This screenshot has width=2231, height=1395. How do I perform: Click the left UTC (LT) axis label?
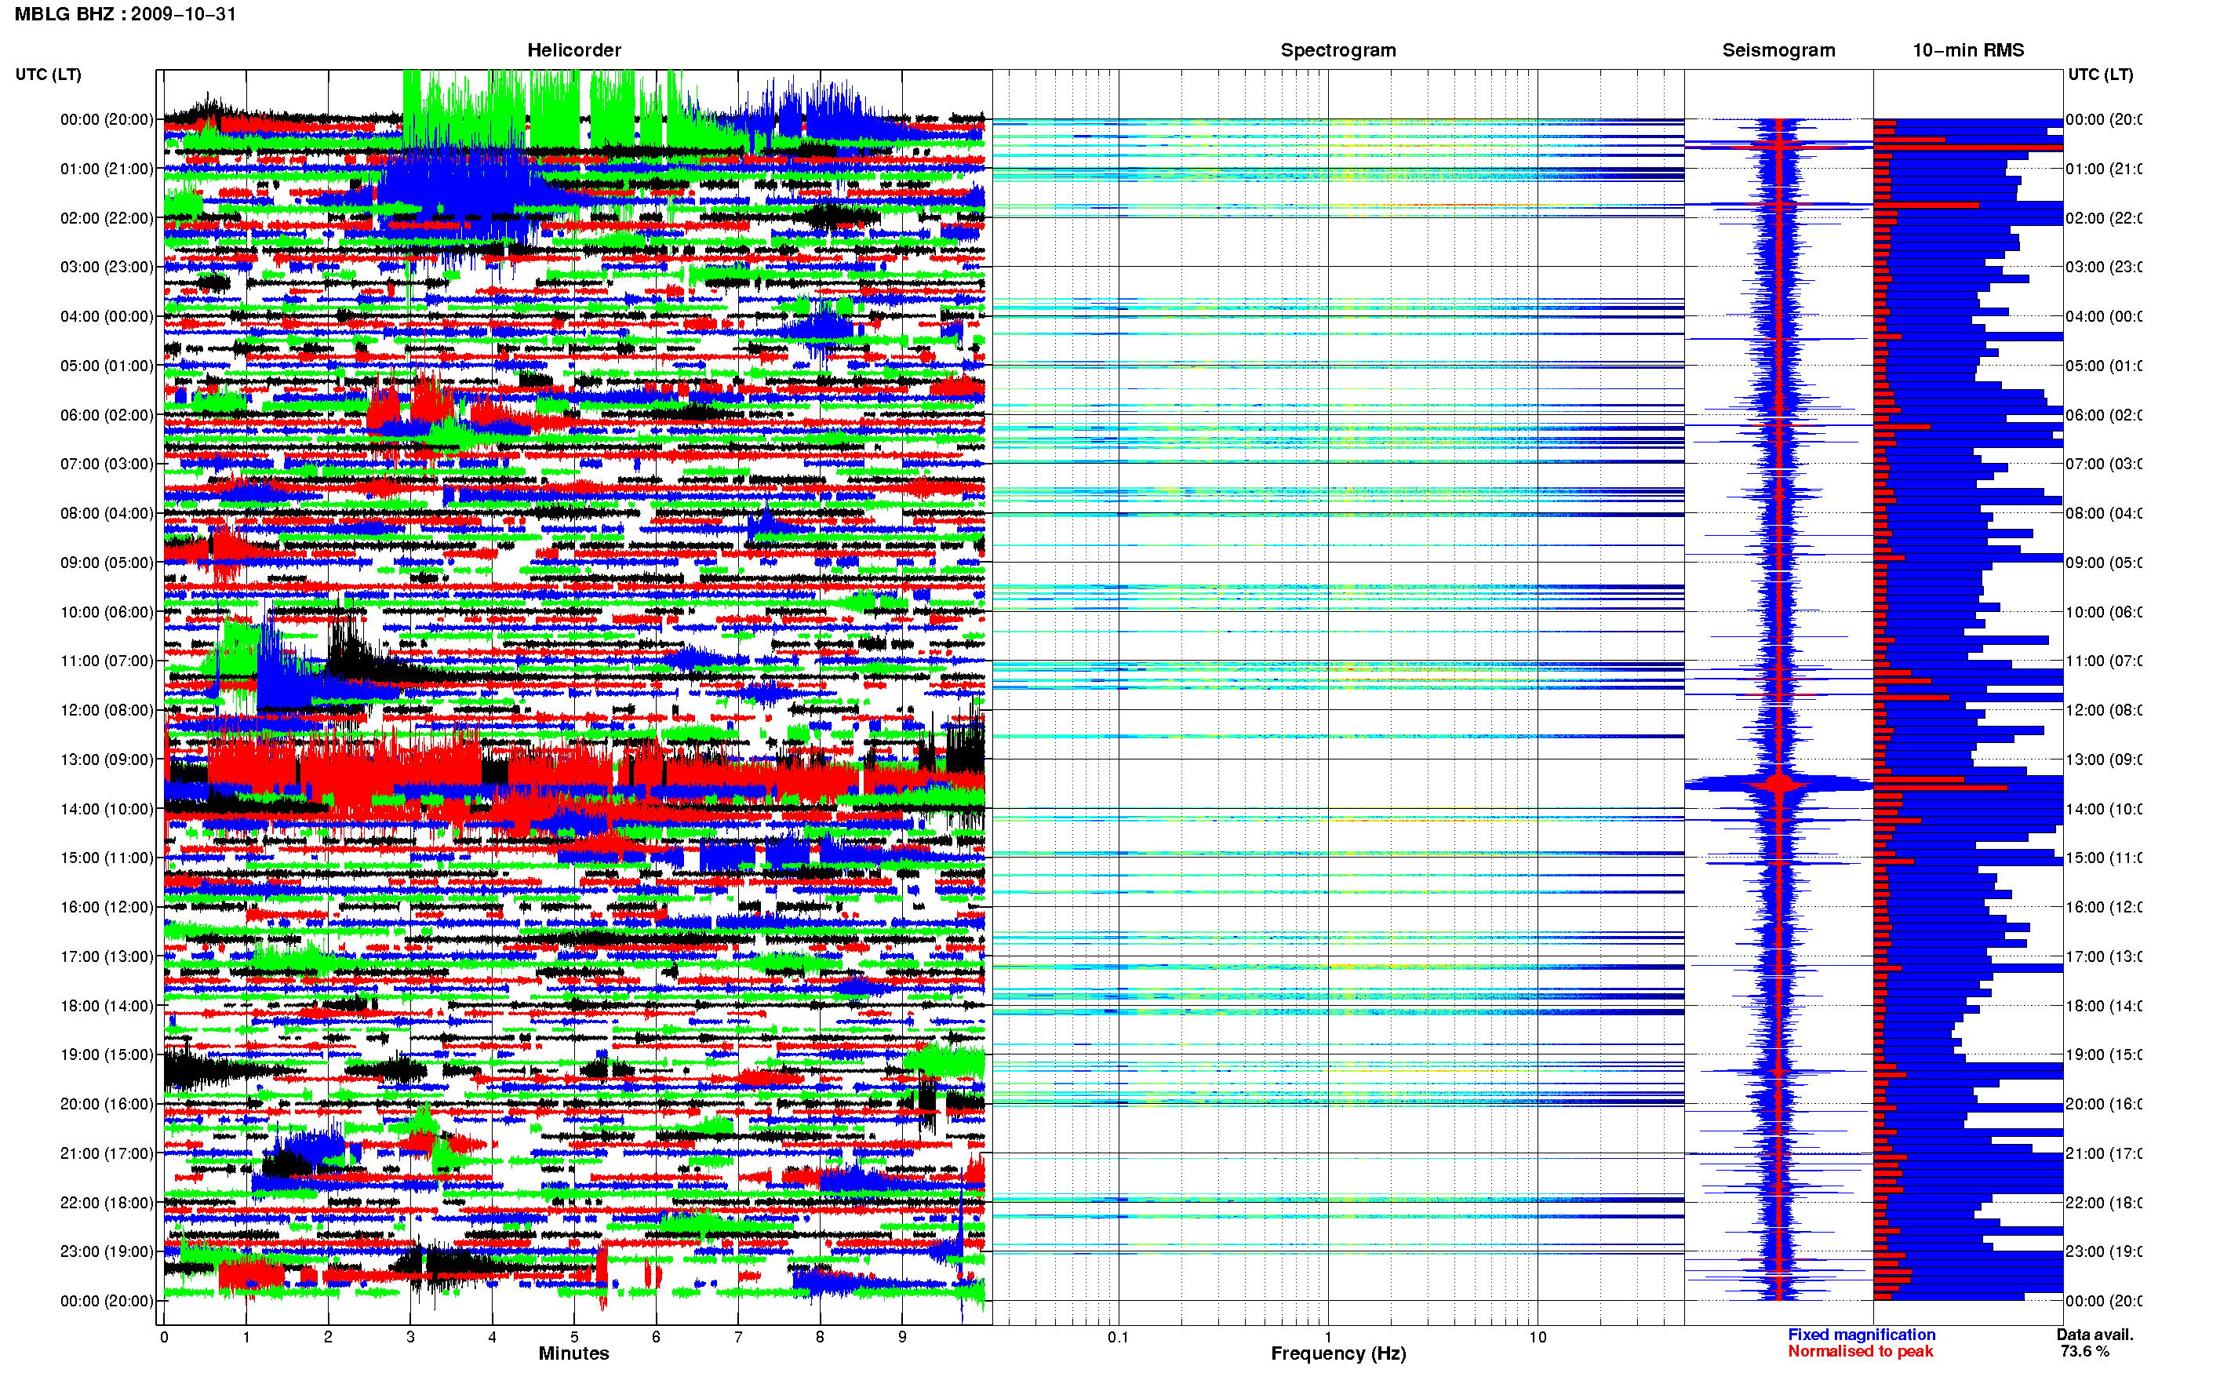coord(48,74)
